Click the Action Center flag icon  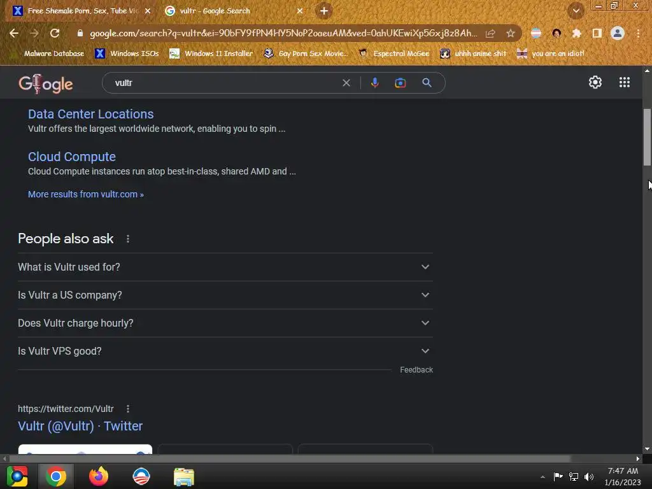558,476
